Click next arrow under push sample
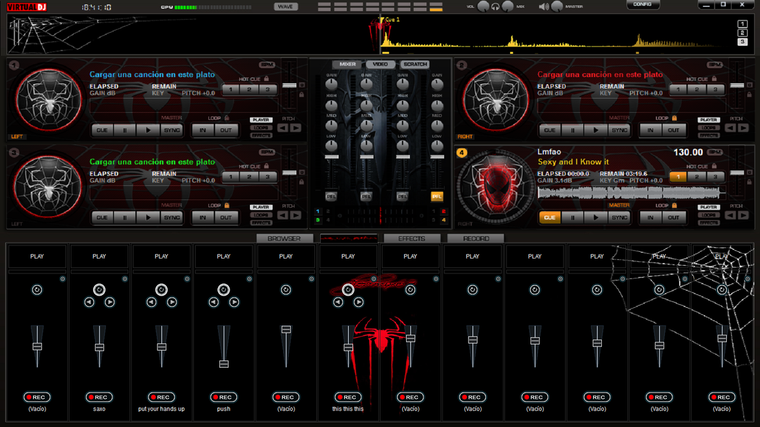 [x=234, y=303]
